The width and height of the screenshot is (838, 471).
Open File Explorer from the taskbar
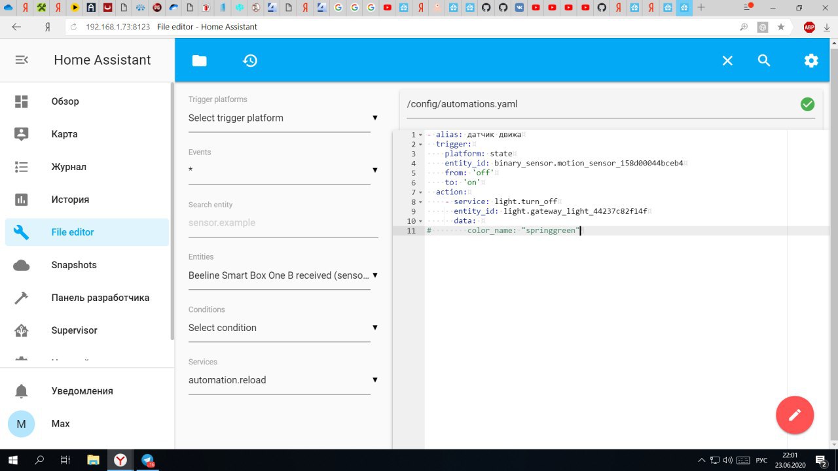point(93,460)
